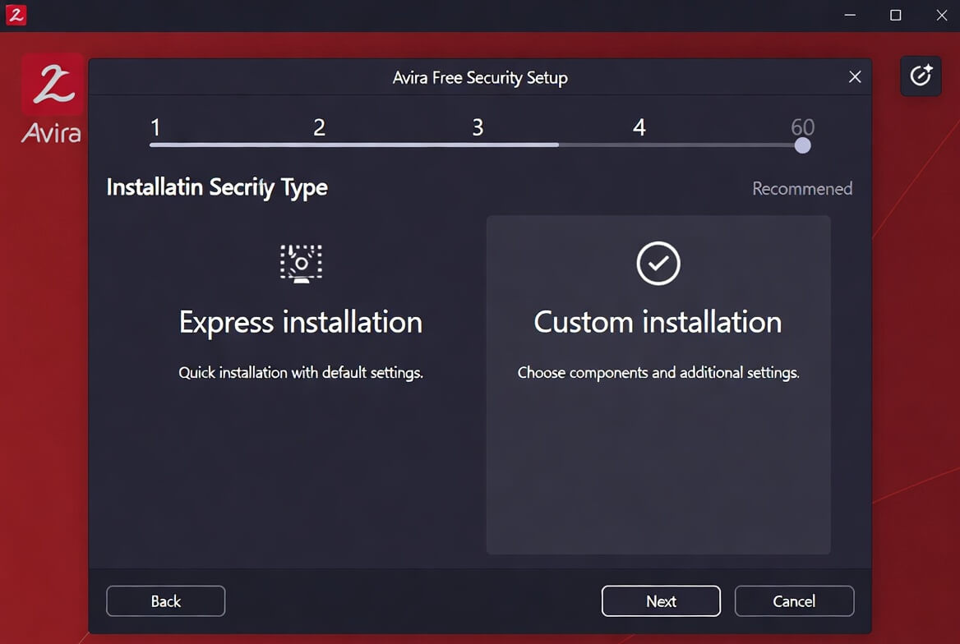Click the Installatin Secriiy Type heading

pyautogui.click(x=217, y=187)
